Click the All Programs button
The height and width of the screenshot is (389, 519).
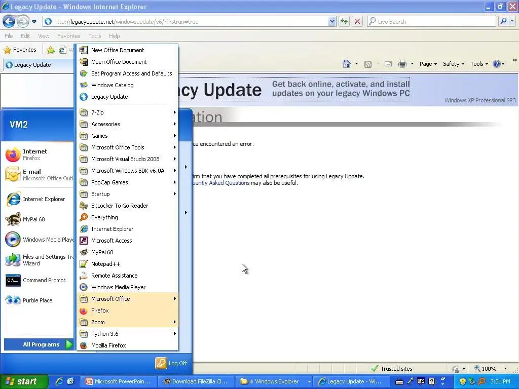tap(39, 344)
